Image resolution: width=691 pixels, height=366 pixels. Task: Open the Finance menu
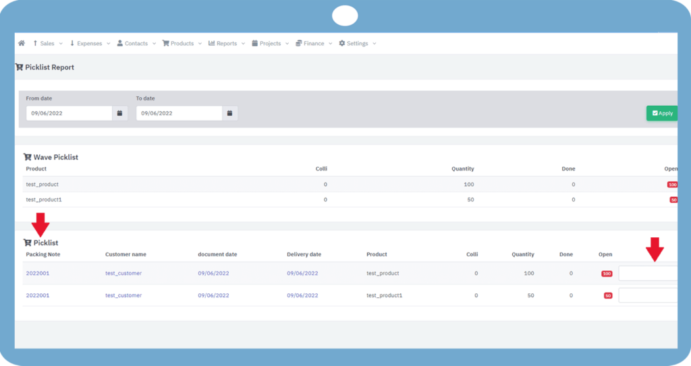pyautogui.click(x=314, y=43)
